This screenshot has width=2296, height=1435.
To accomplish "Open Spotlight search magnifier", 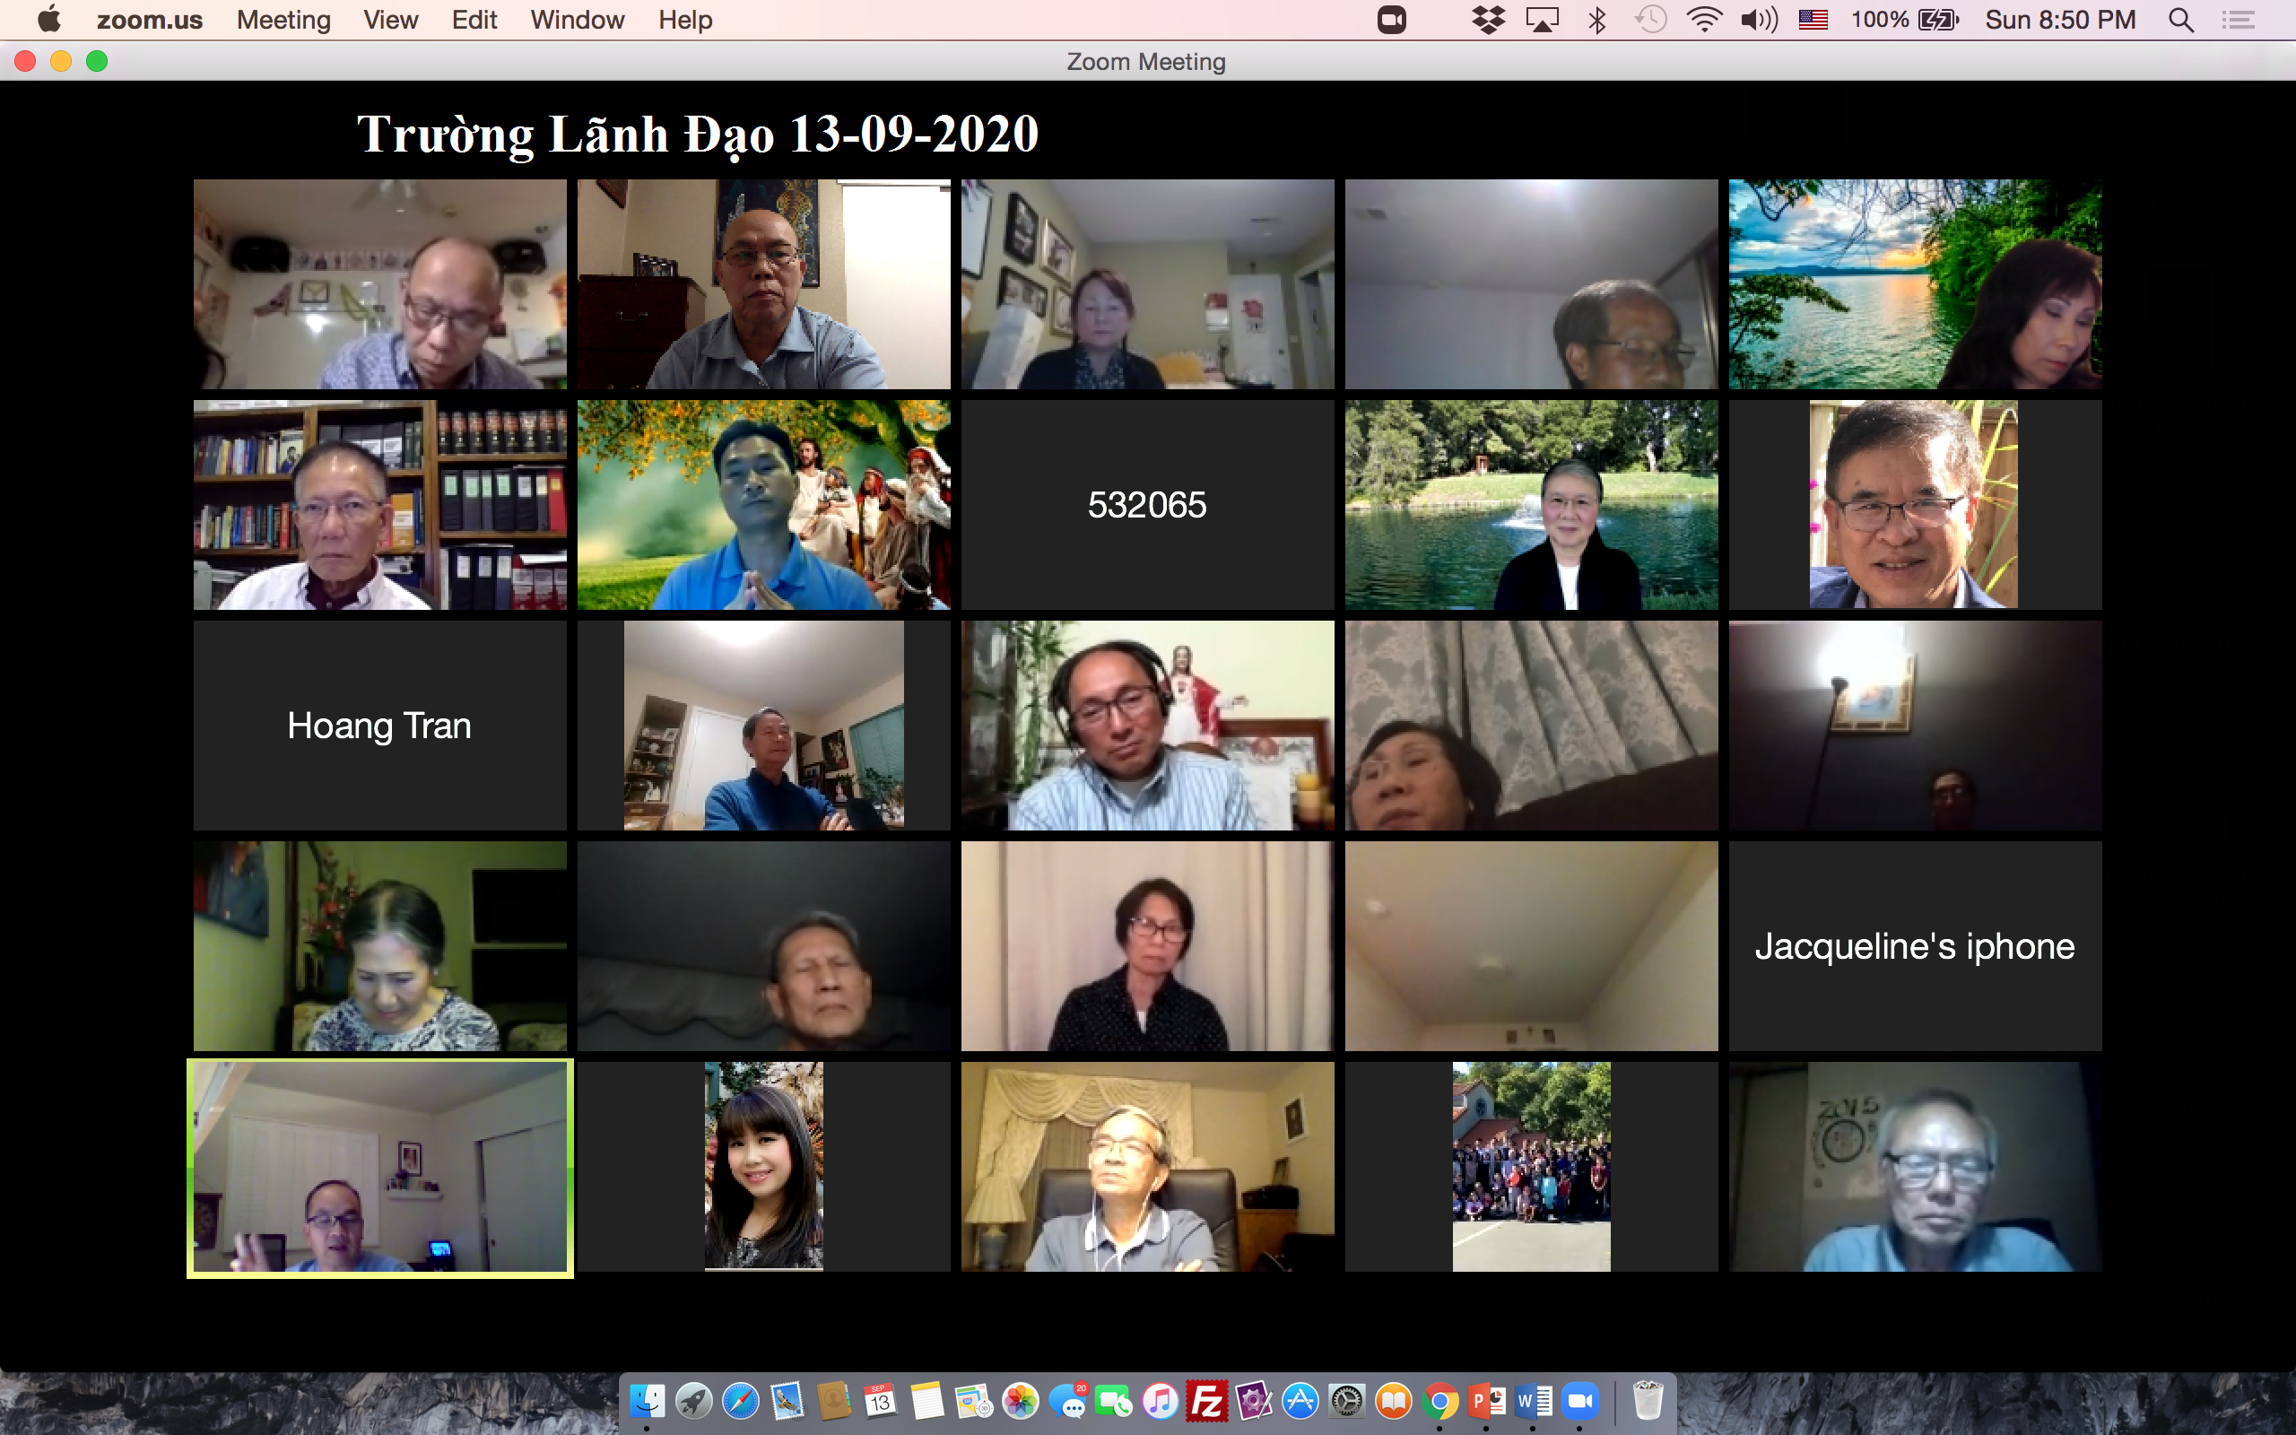I will pos(2181,20).
